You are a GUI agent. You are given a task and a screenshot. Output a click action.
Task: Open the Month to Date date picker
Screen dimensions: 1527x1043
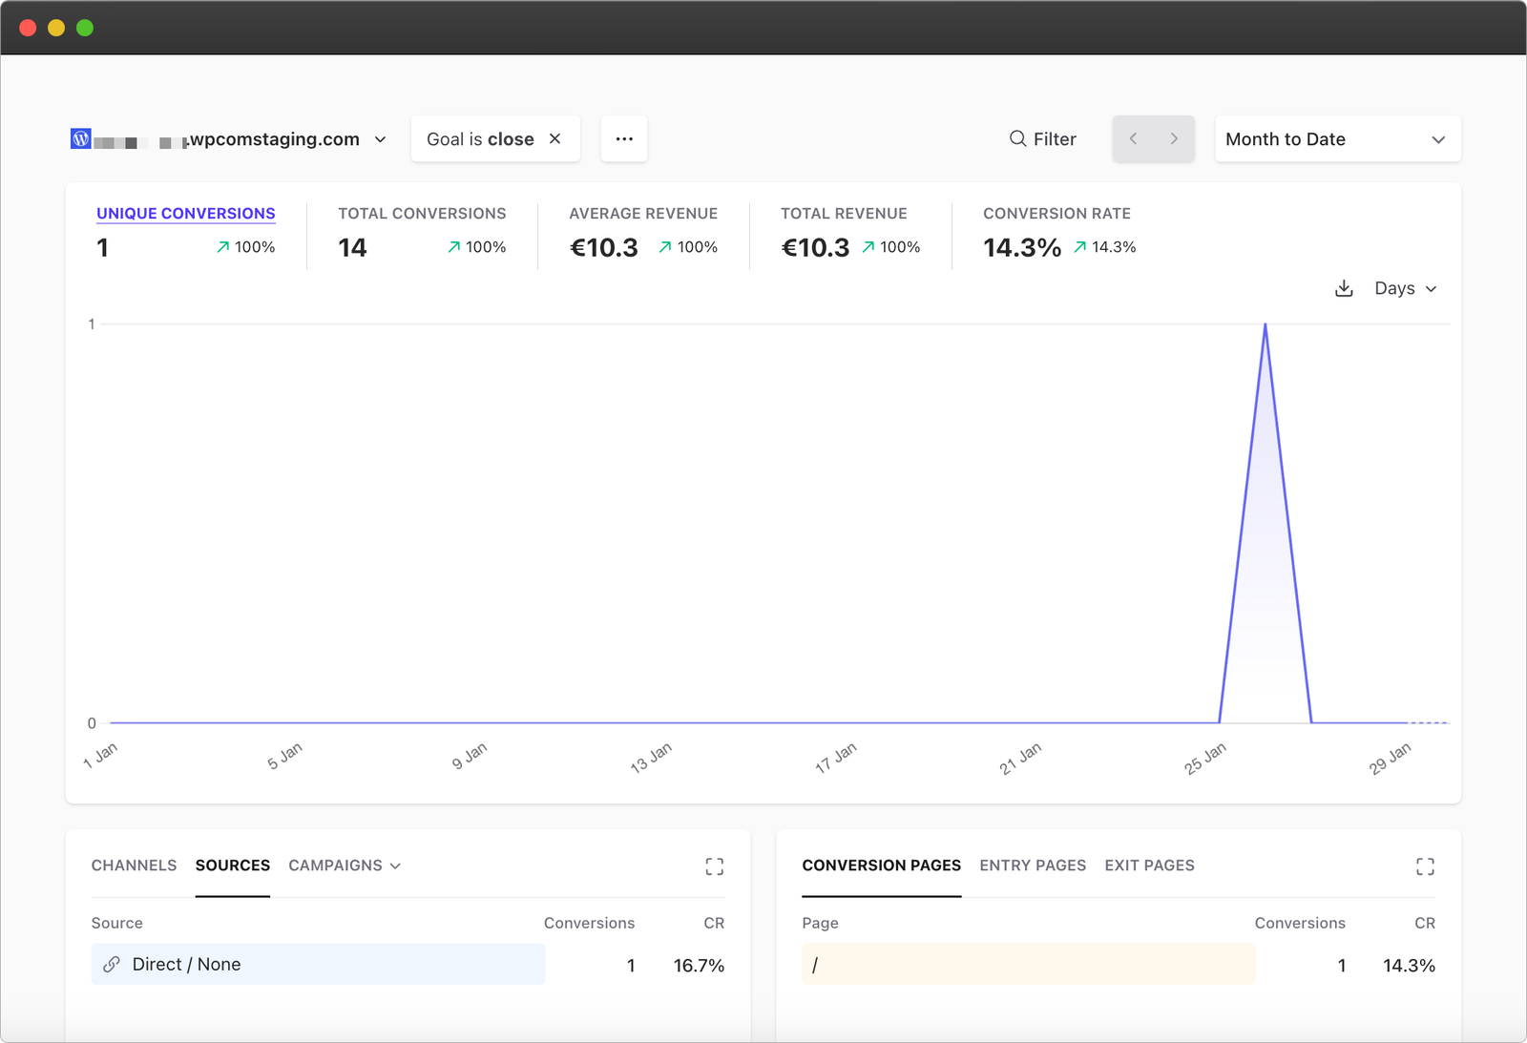tap(1336, 138)
